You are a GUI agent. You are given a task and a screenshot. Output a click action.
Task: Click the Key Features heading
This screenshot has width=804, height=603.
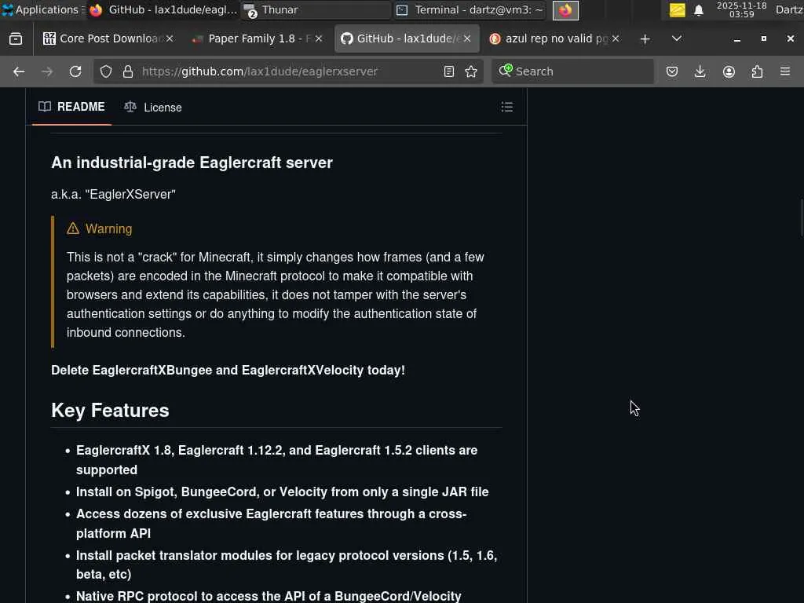[x=110, y=410]
